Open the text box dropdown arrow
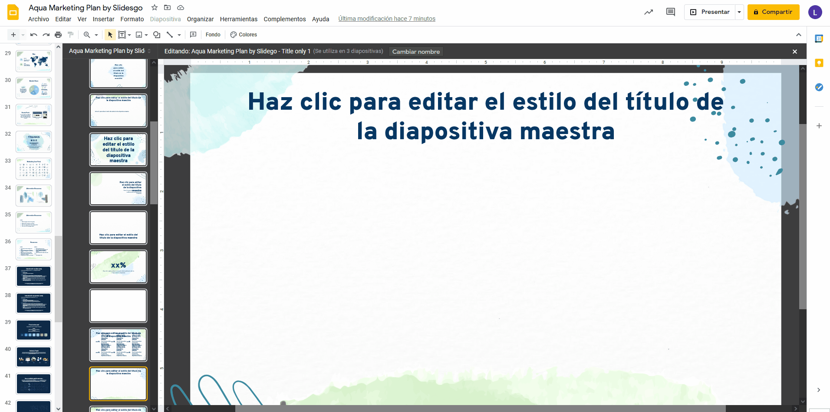The image size is (830, 412). tap(129, 35)
